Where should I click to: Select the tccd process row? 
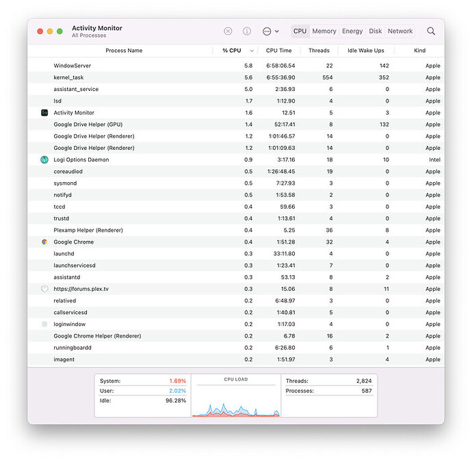(x=236, y=207)
